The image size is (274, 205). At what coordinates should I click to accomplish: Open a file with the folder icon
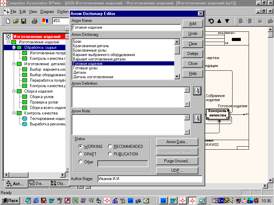tap(16, 21)
